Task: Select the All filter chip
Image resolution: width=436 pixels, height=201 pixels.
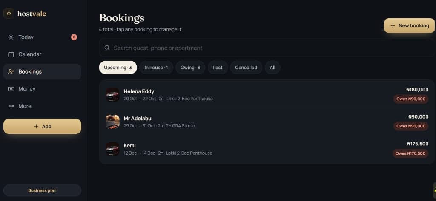Action: pyautogui.click(x=272, y=68)
